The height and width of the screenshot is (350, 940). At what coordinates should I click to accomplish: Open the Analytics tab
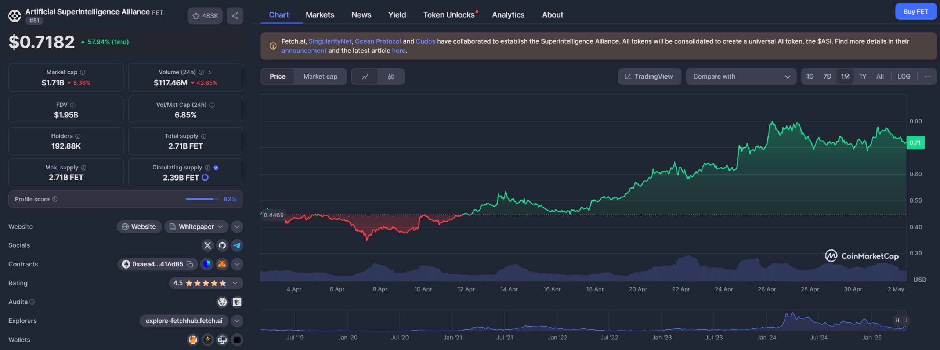pyautogui.click(x=508, y=15)
